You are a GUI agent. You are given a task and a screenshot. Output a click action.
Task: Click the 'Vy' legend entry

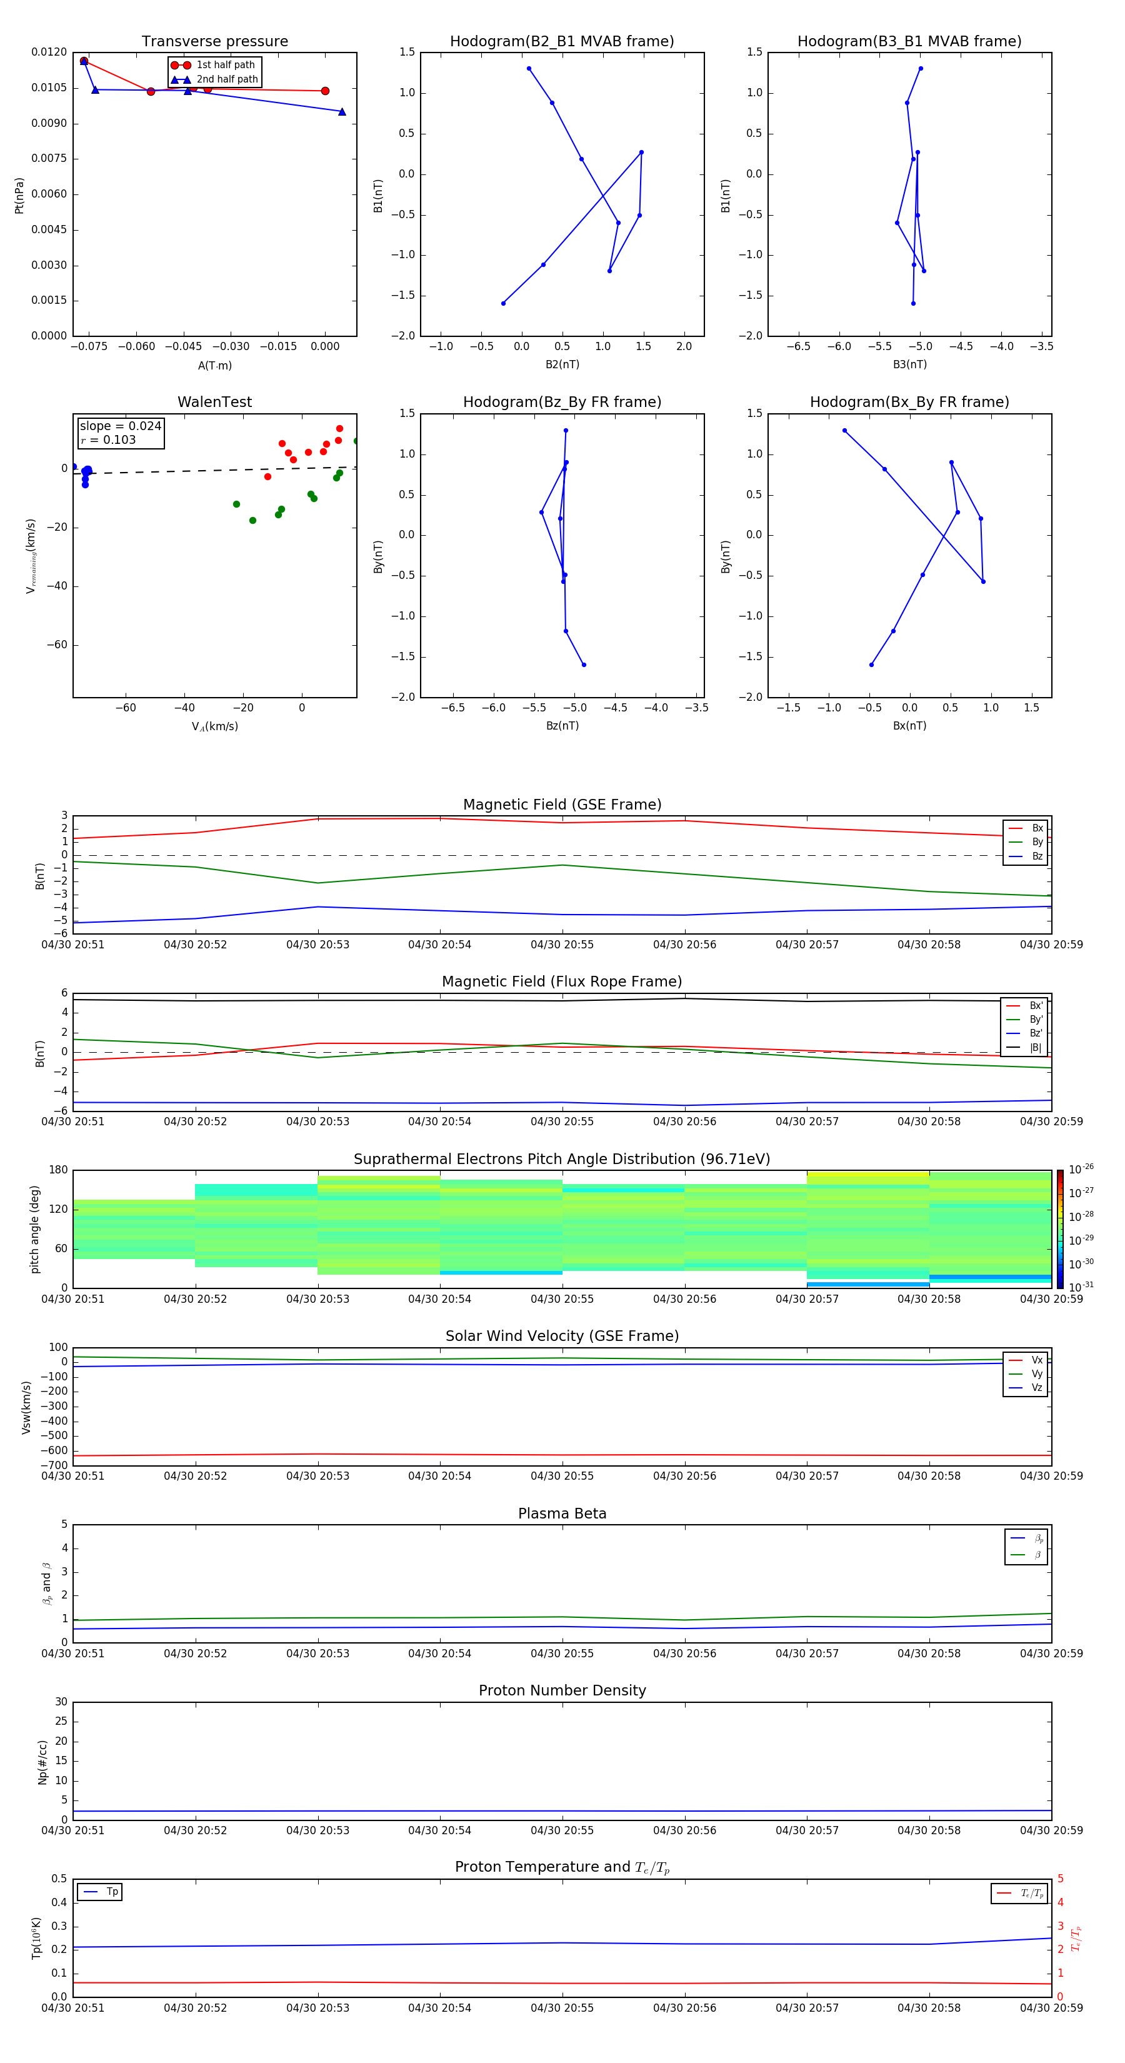coord(1026,1373)
